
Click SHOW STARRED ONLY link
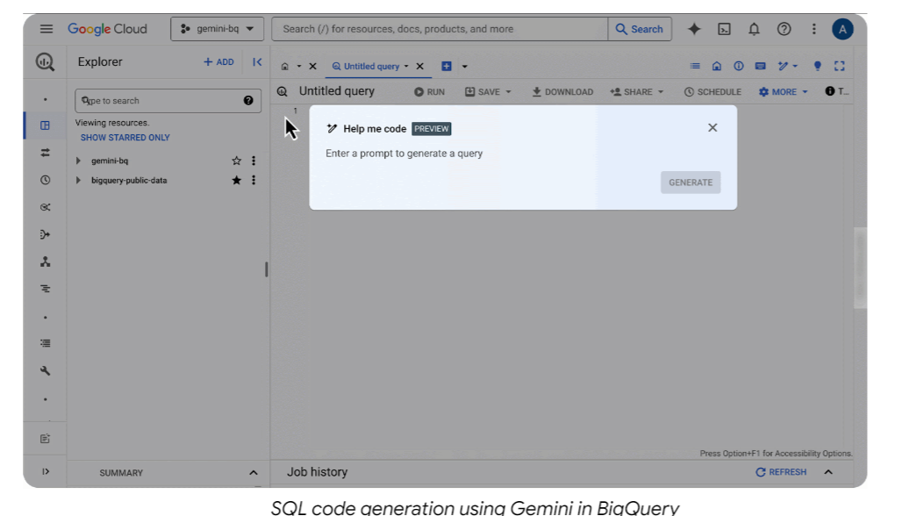125,138
